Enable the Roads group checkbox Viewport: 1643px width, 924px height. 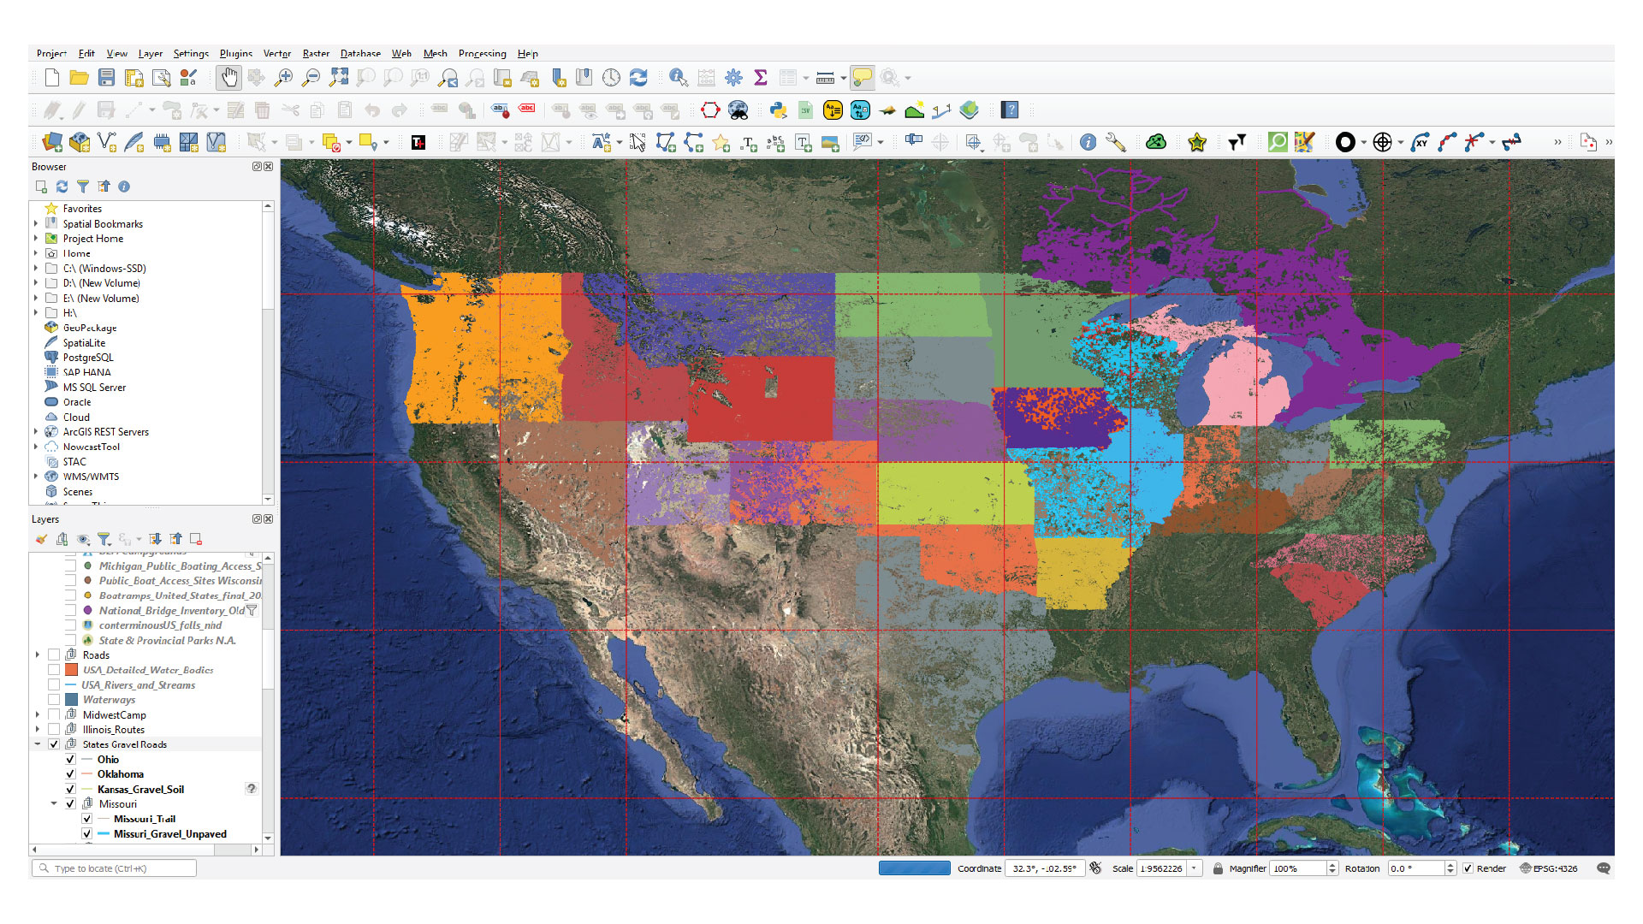[54, 655]
